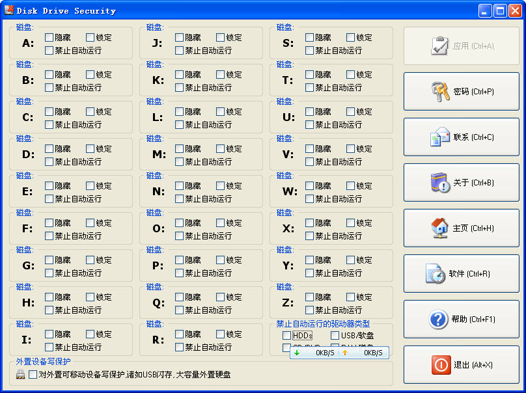Enable 锁定 for drive Z:
526x393 pixels.
coord(351,297)
